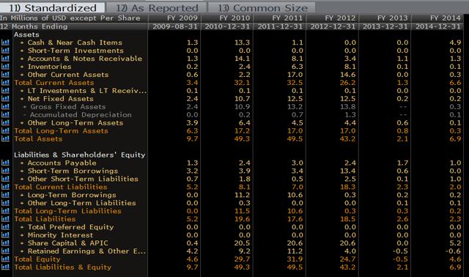Image resolution: width=469 pixels, height=277 pixels.
Task: Open chart icon for Total Liabilities row
Action: 5,219
